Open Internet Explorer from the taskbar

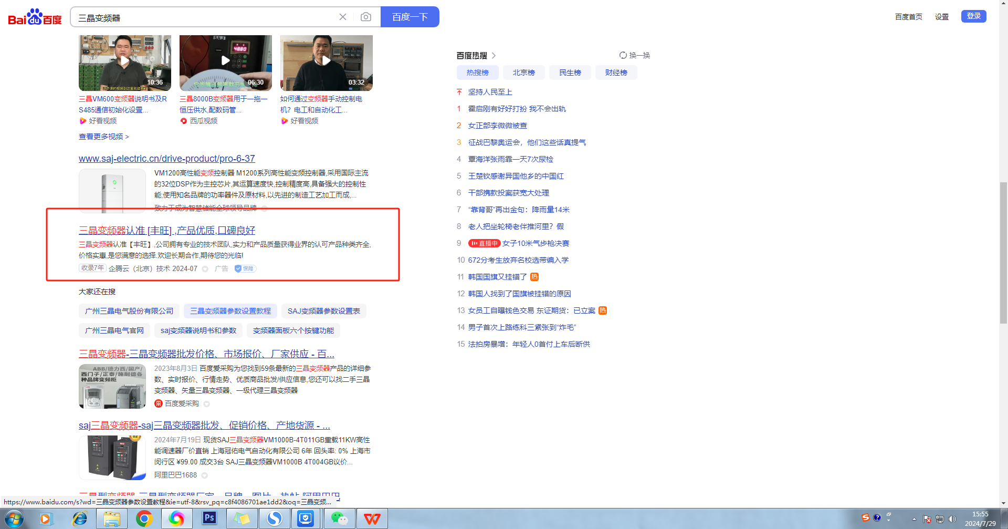click(x=79, y=518)
